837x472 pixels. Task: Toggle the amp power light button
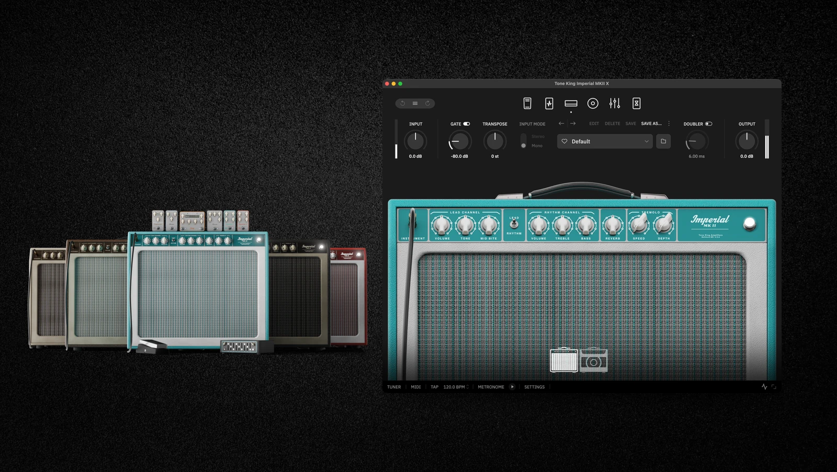click(x=750, y=224)
